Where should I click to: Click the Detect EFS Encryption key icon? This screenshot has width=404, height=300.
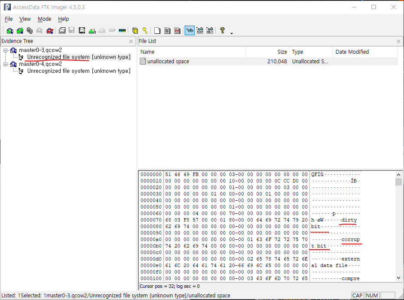tap(145, 31)
